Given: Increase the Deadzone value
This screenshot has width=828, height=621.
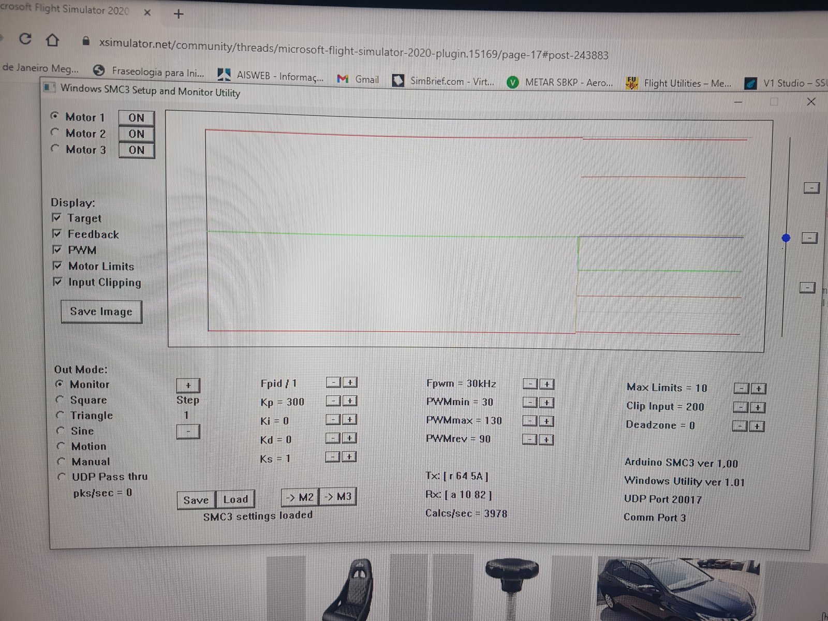Looking at the screenshot, I should (757, 426).
